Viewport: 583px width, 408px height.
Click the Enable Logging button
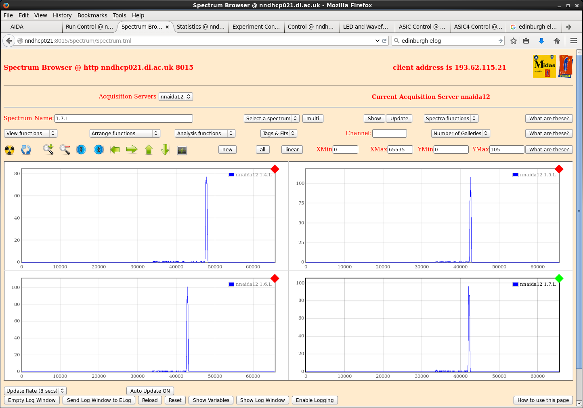point(315,400)
